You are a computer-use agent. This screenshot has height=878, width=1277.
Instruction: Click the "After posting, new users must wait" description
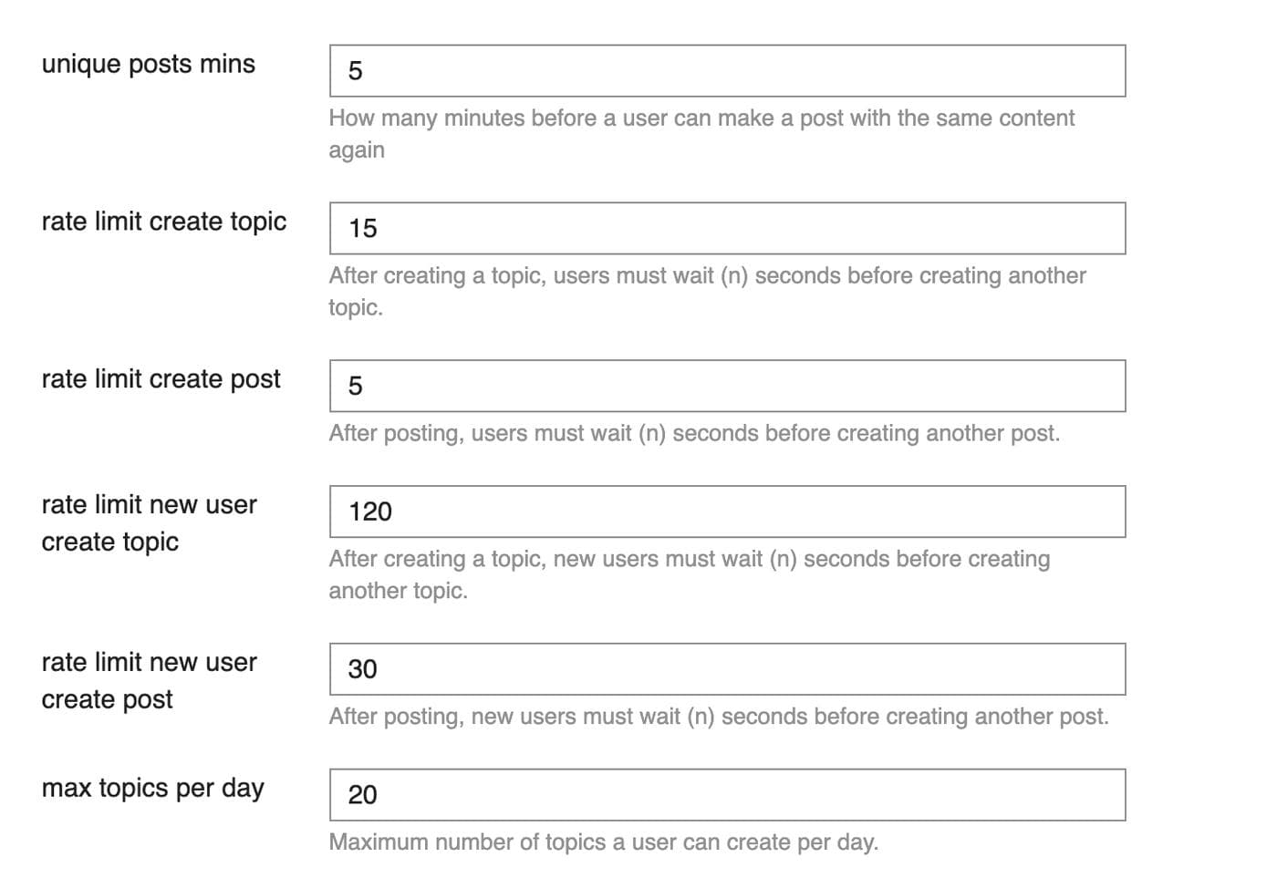(719, 718)
